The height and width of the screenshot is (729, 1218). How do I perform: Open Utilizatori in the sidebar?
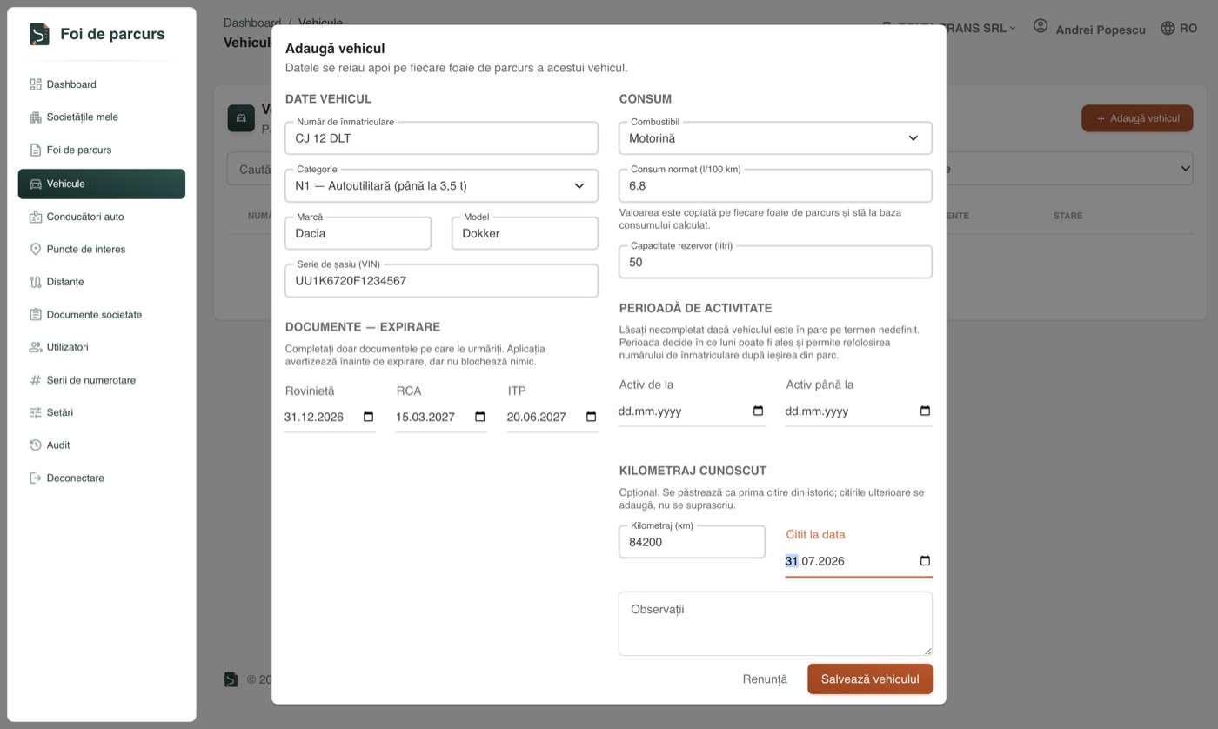point(102,347)
